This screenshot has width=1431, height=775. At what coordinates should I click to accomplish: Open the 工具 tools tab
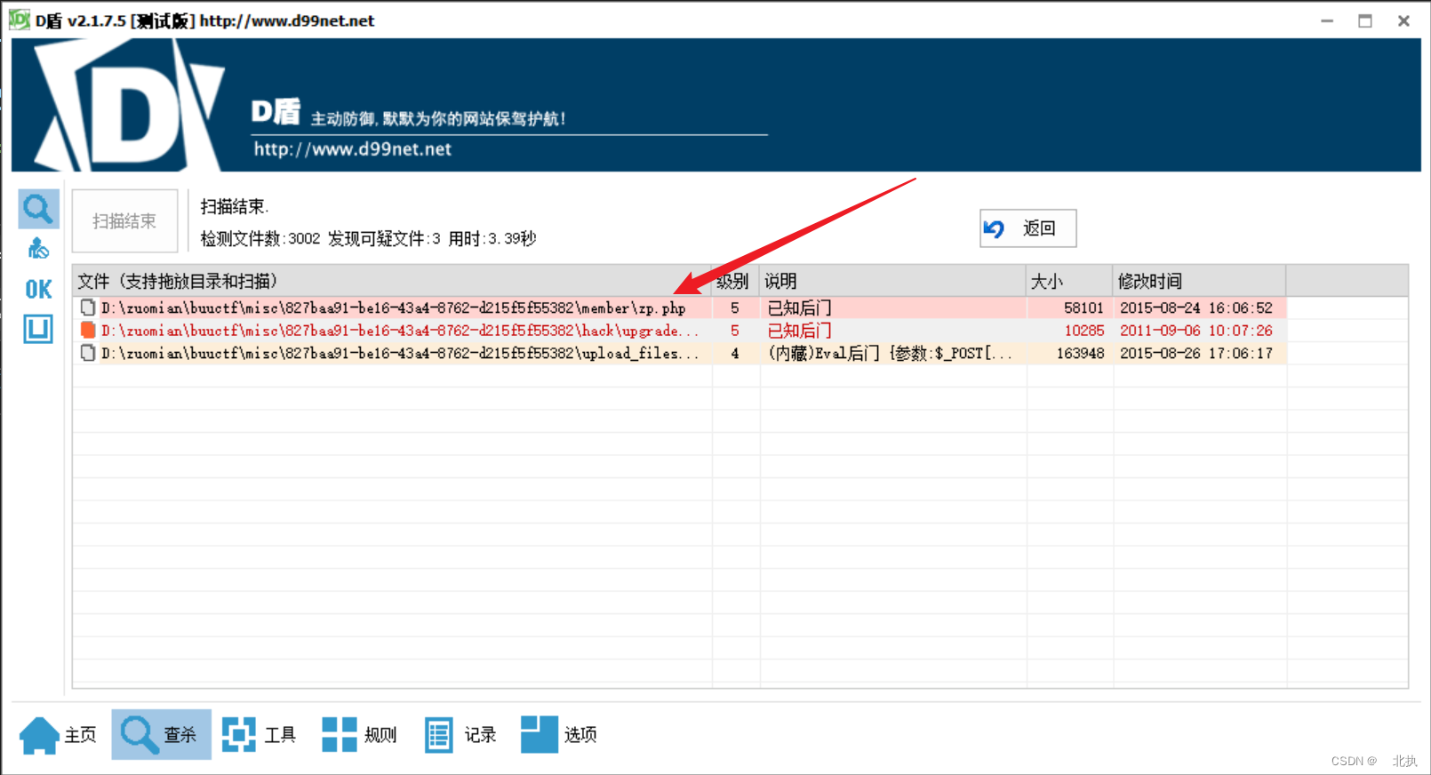point(259,735)
